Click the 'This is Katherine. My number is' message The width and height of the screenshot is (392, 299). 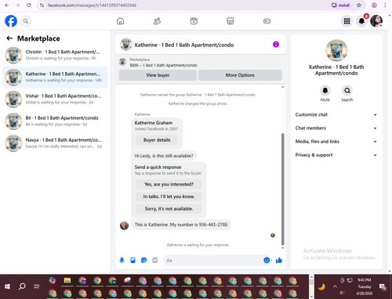pos(181,225)
